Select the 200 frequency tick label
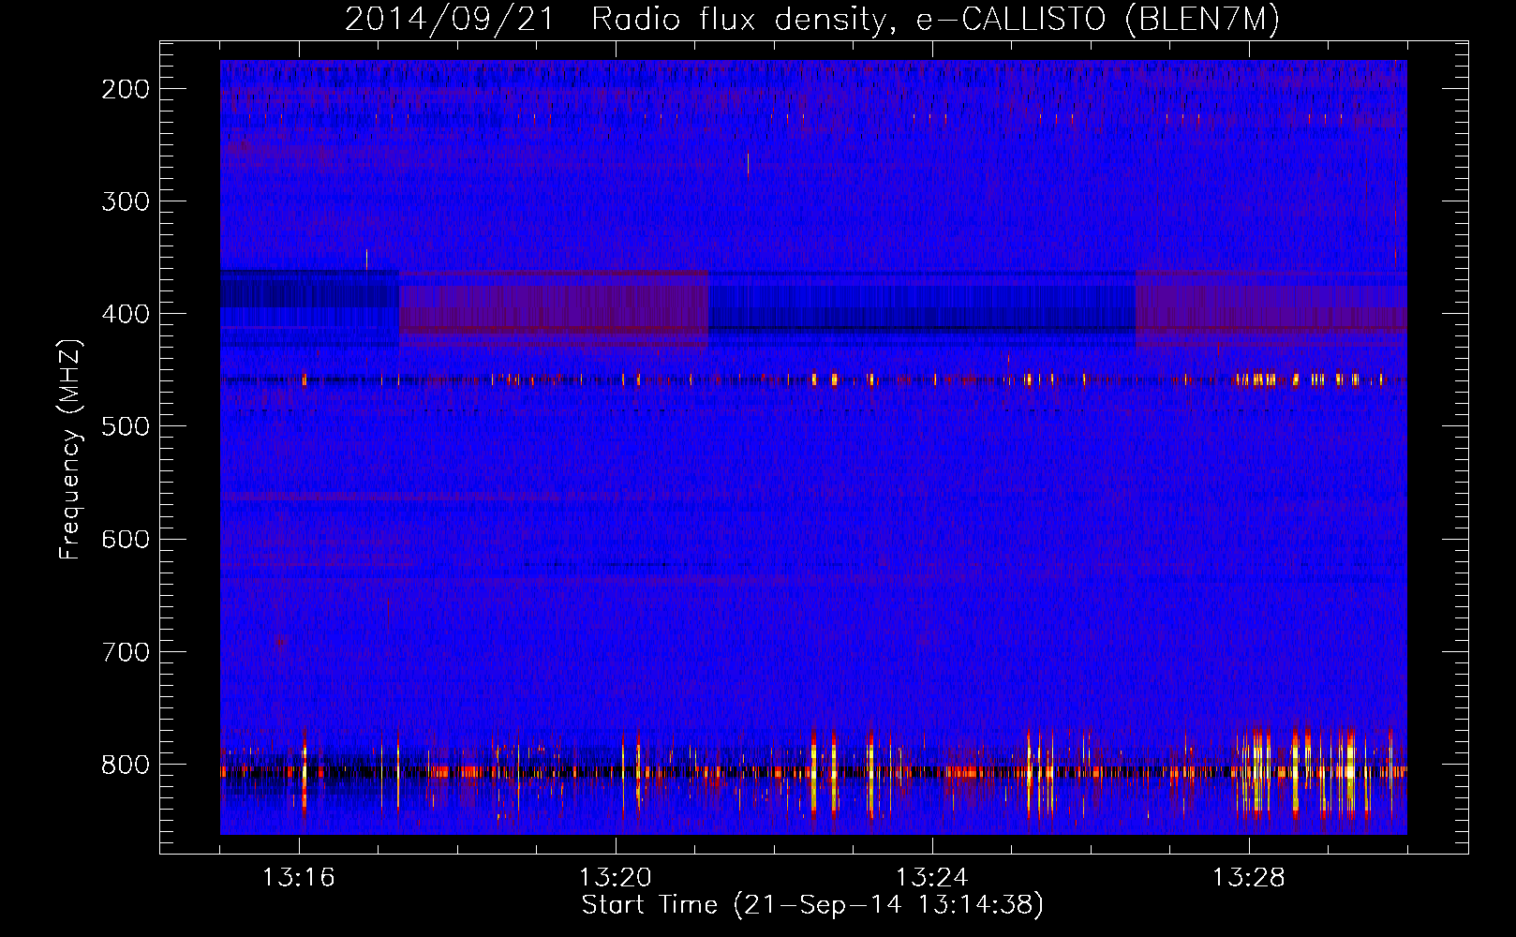Screen dimensions: 1516x937 pos(126,89)
